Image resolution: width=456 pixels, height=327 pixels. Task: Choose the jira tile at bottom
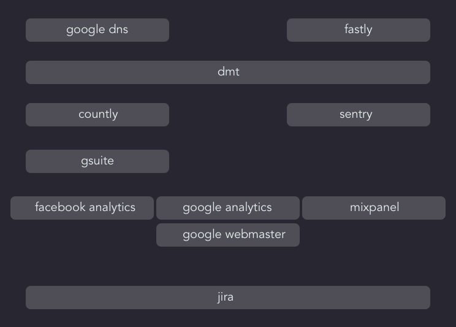click(x=228, y=298)
